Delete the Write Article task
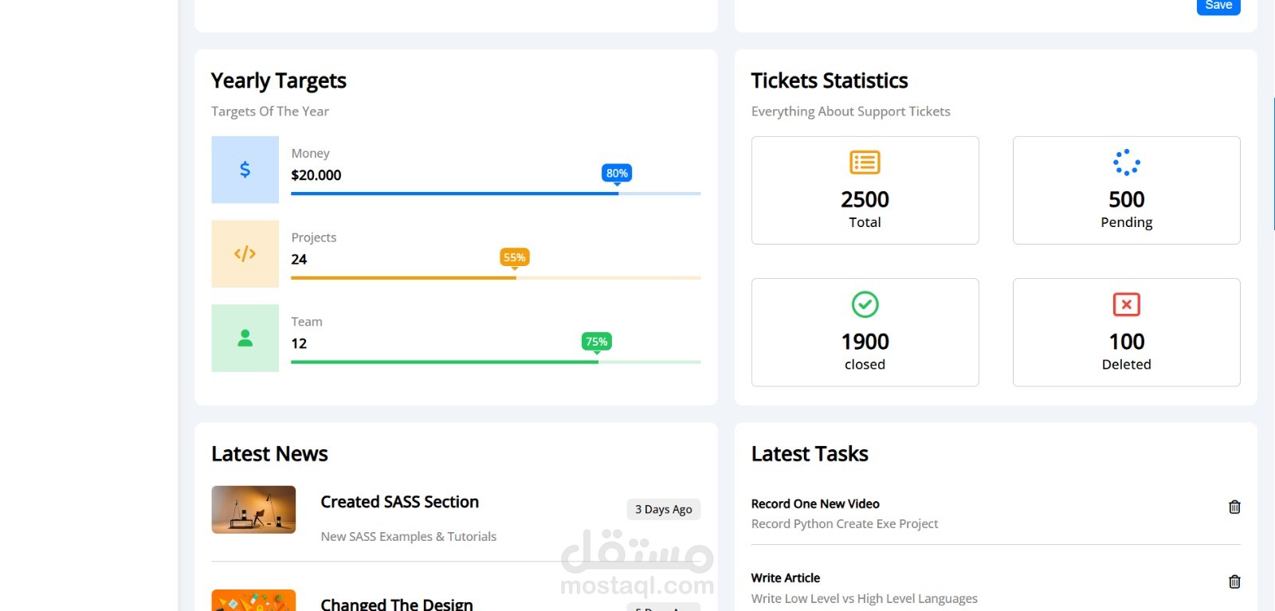The image size is (1275, 611). click(x=1234, y=582)
